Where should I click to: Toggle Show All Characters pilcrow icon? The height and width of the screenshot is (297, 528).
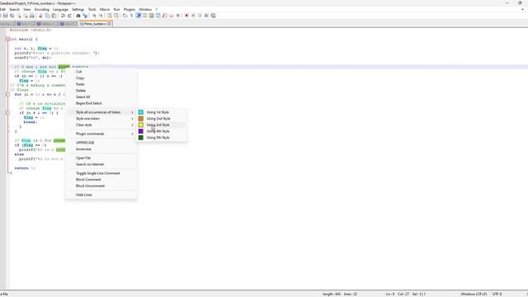coord(132,16)
